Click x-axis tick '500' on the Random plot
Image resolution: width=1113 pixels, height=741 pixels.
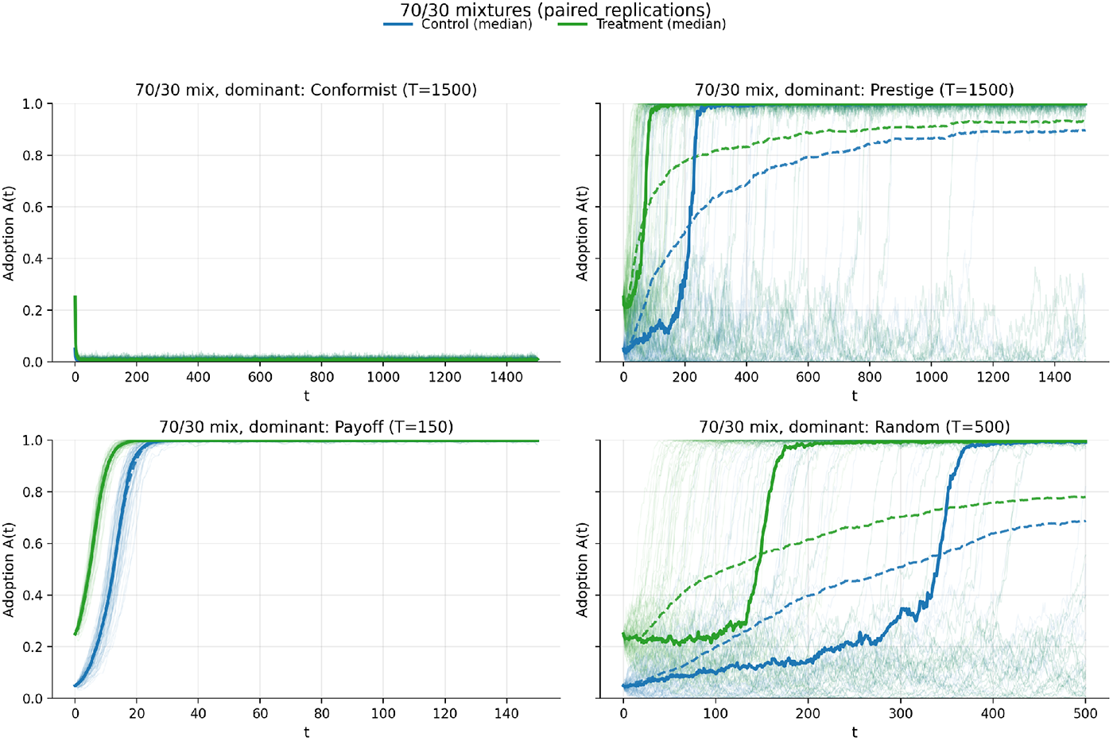click(1085, 713)
